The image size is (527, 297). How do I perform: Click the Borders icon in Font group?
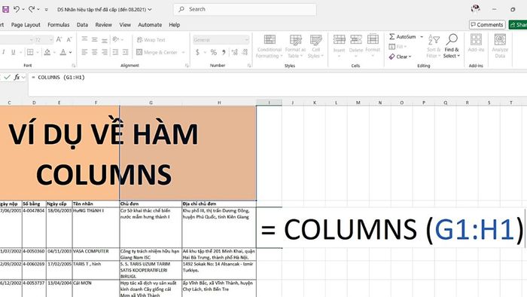[x=30, y=52]
